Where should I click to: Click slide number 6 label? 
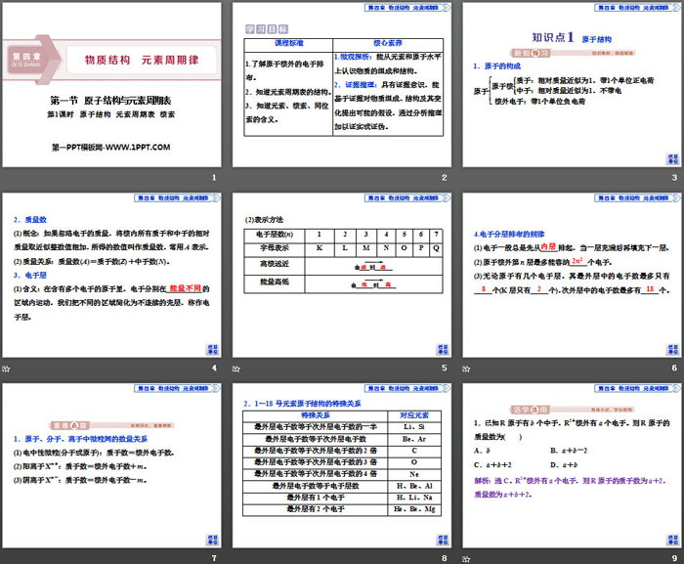[x=674, y=368]
